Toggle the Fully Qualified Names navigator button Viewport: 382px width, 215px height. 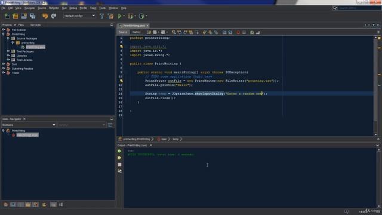pos(44,204)
